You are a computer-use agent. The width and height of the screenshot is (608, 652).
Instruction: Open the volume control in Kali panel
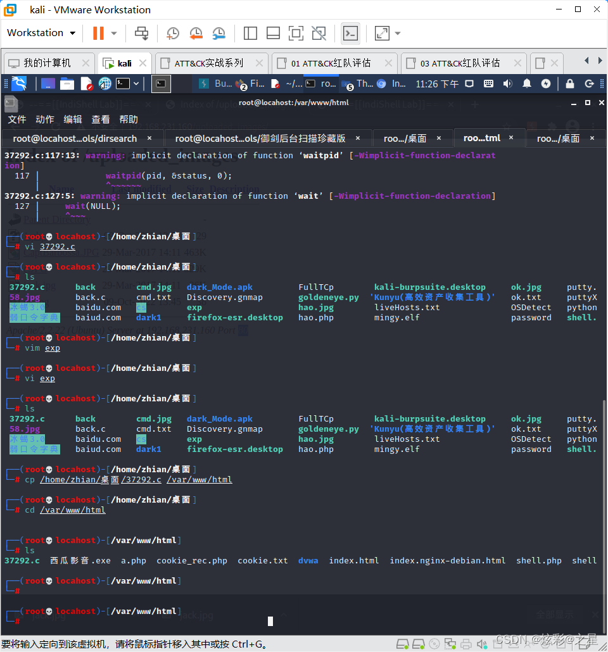(x=507, y=84)
